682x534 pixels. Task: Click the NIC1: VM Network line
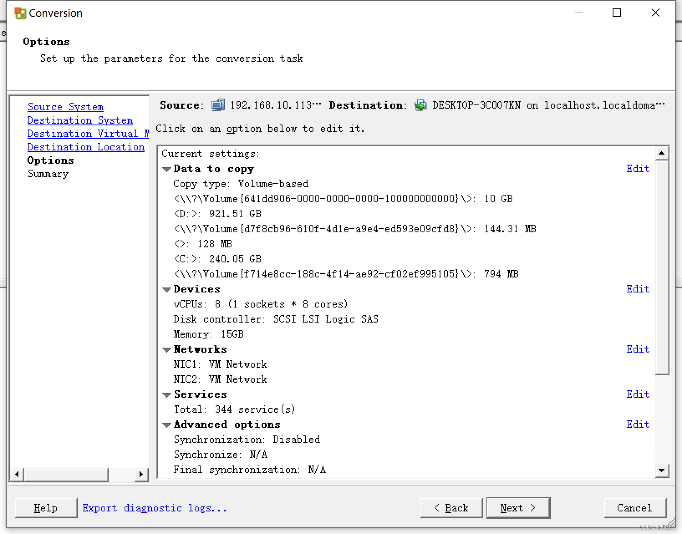coord(220,364)
